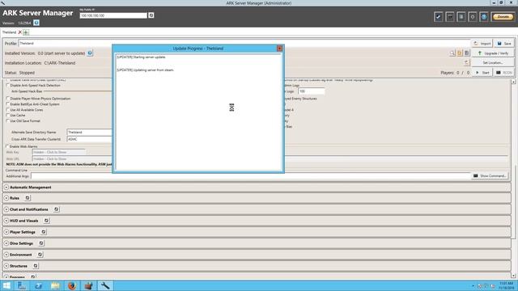Click the small icon left of Set Location

point(466,62)
